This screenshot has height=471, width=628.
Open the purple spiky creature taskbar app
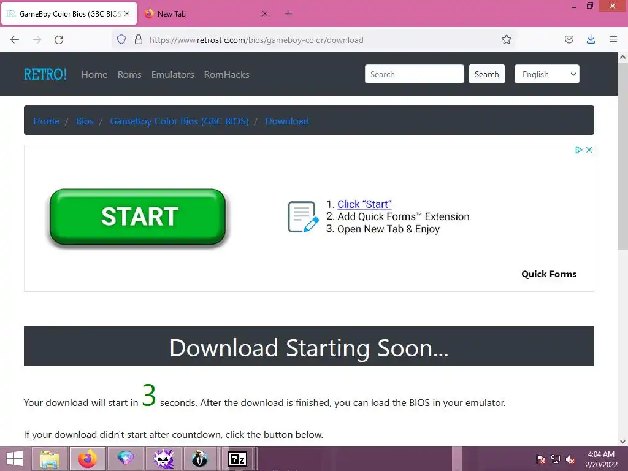[x=164, y=459]
